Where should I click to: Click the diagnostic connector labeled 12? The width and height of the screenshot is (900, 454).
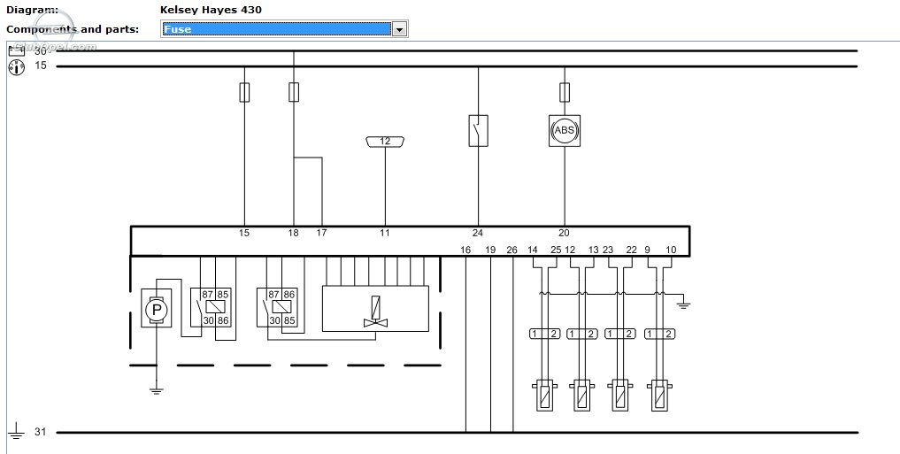point(385,142)
